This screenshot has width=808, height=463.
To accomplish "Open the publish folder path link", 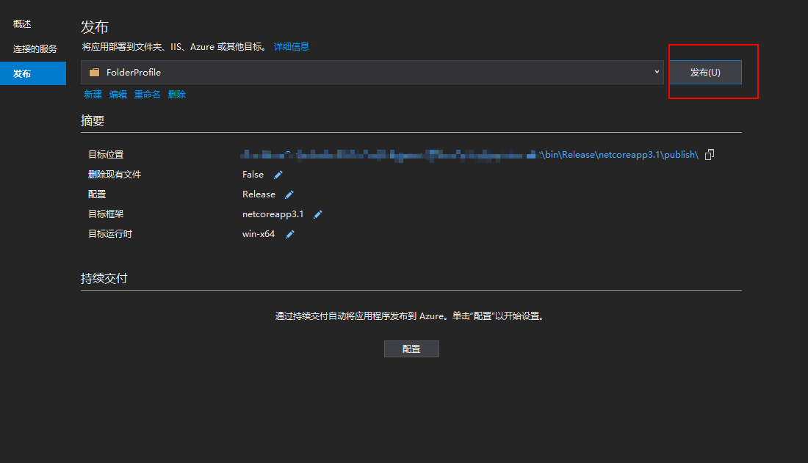I will point(469,155).
